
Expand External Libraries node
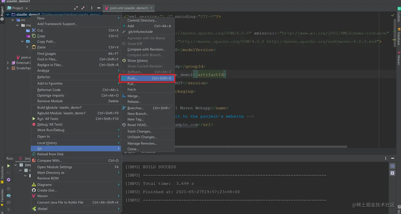click(8, 63)
